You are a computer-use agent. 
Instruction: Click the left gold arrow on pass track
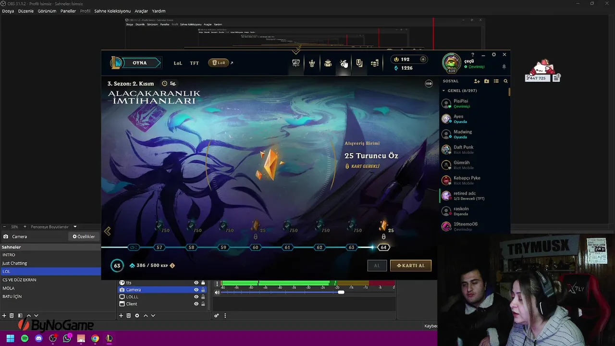(107, 232)
